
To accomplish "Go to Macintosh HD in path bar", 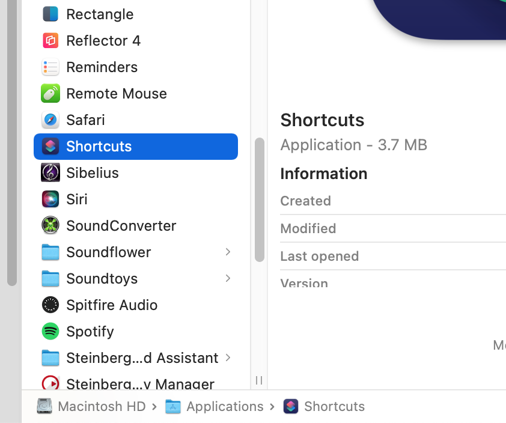I will coord(102,407).
